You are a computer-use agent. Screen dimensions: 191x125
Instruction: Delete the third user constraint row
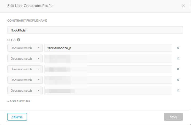[x=178, y=69]
